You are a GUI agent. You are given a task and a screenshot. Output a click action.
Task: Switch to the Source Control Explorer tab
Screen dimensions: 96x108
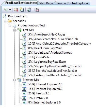(x=72, y=3)
